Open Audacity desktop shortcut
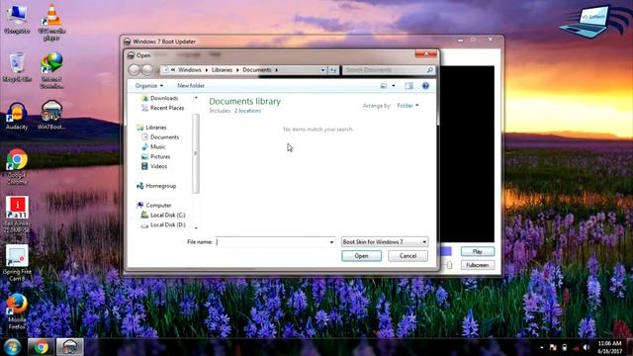The height and width of the screenshot is (356, 633). pyautogui.click(x=17, y=117)
